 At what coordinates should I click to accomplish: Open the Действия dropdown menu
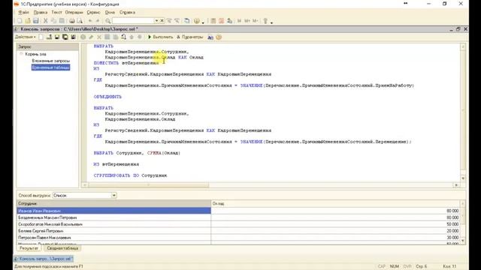coord(26,37)
